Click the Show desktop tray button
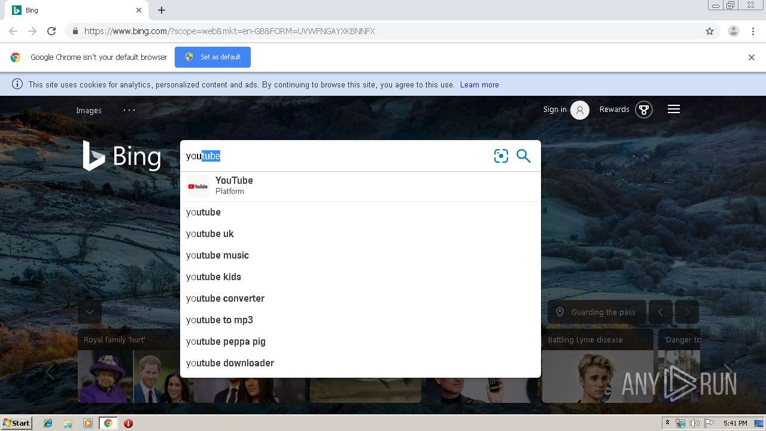 759,423
